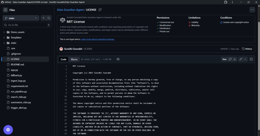
Task: Click the GitHub logo in title bar
Action: [2, 2]
